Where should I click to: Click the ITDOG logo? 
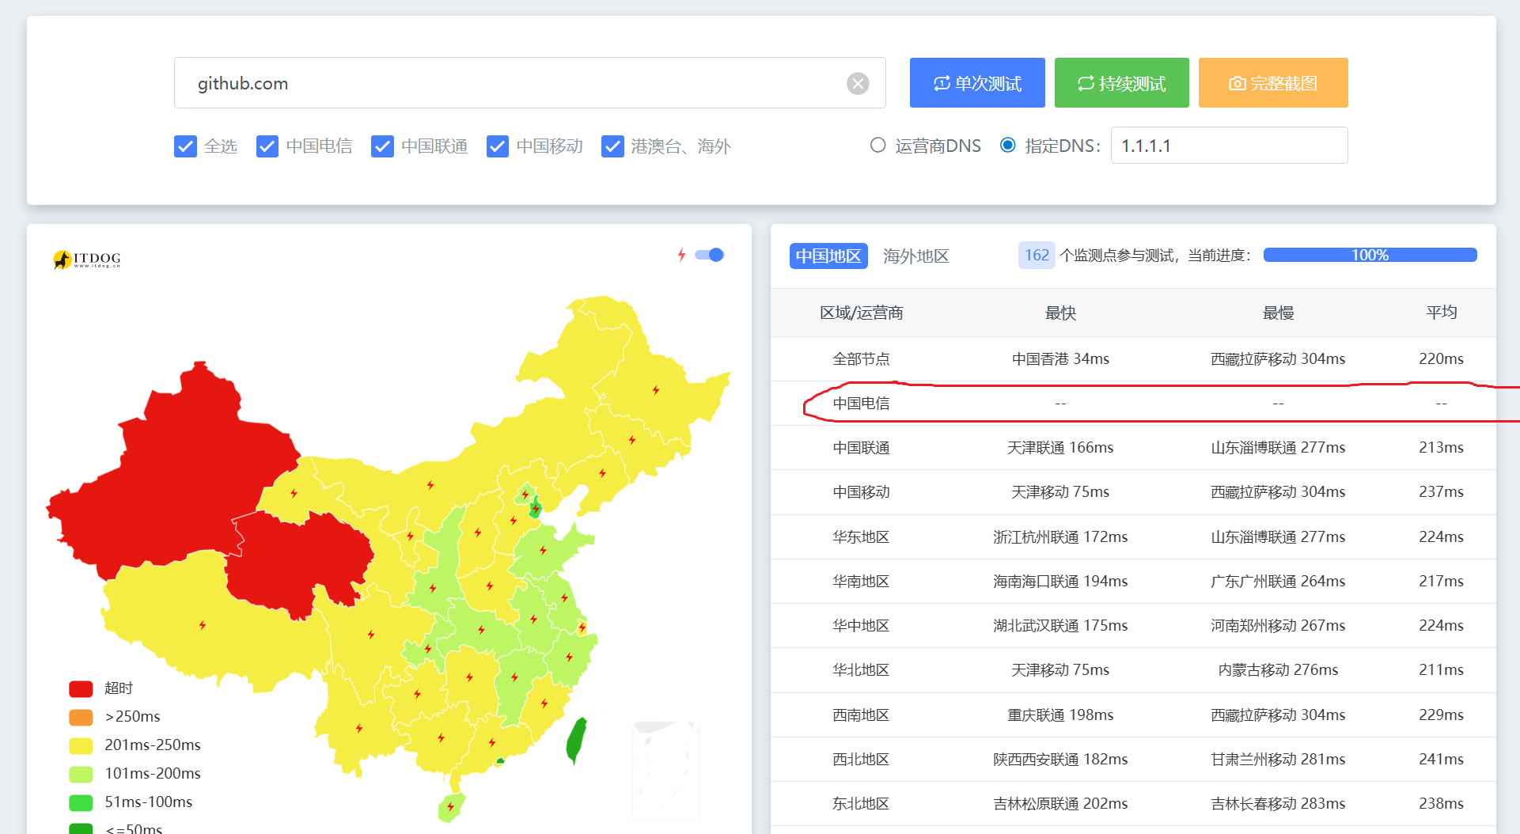[87, 259]
